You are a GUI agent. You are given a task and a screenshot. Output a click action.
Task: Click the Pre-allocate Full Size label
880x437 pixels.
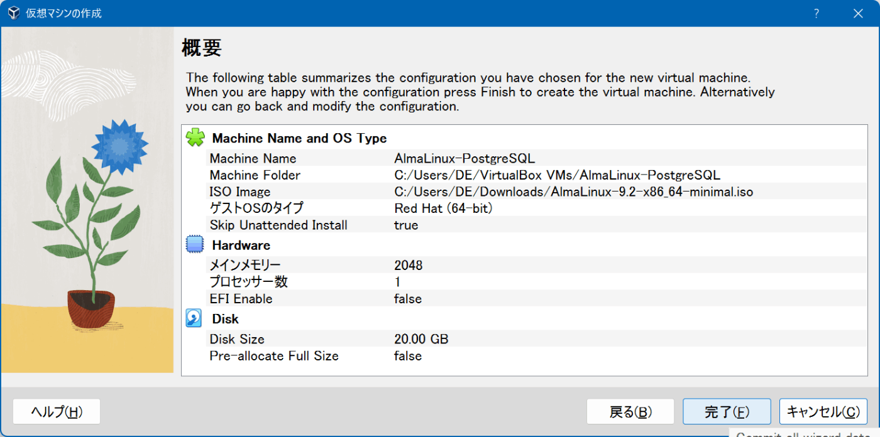point(274,356)
